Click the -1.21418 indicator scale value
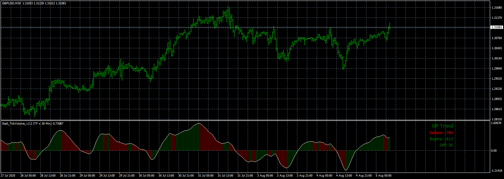Viewport: 504px width, 179px height. tap(496, 171)
